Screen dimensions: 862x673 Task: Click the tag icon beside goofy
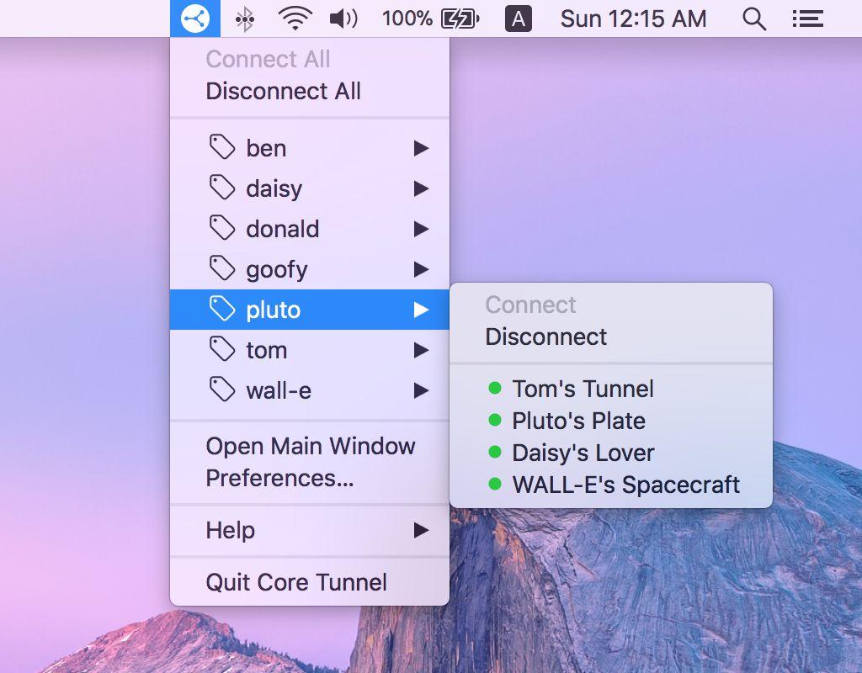click(x=222, y=268)
